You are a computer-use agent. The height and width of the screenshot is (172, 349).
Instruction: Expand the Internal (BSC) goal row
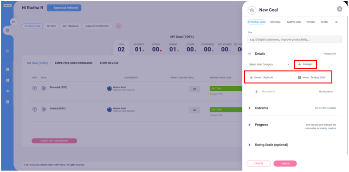click(x=34, y=109)
